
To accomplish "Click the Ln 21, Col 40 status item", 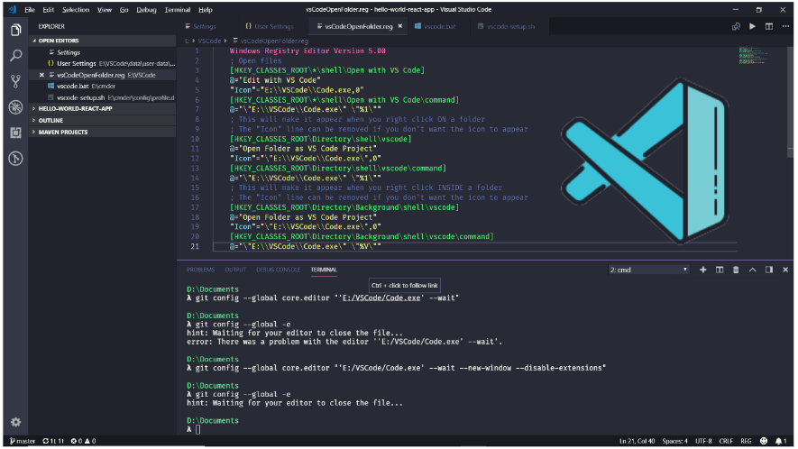I will point(637,441).
